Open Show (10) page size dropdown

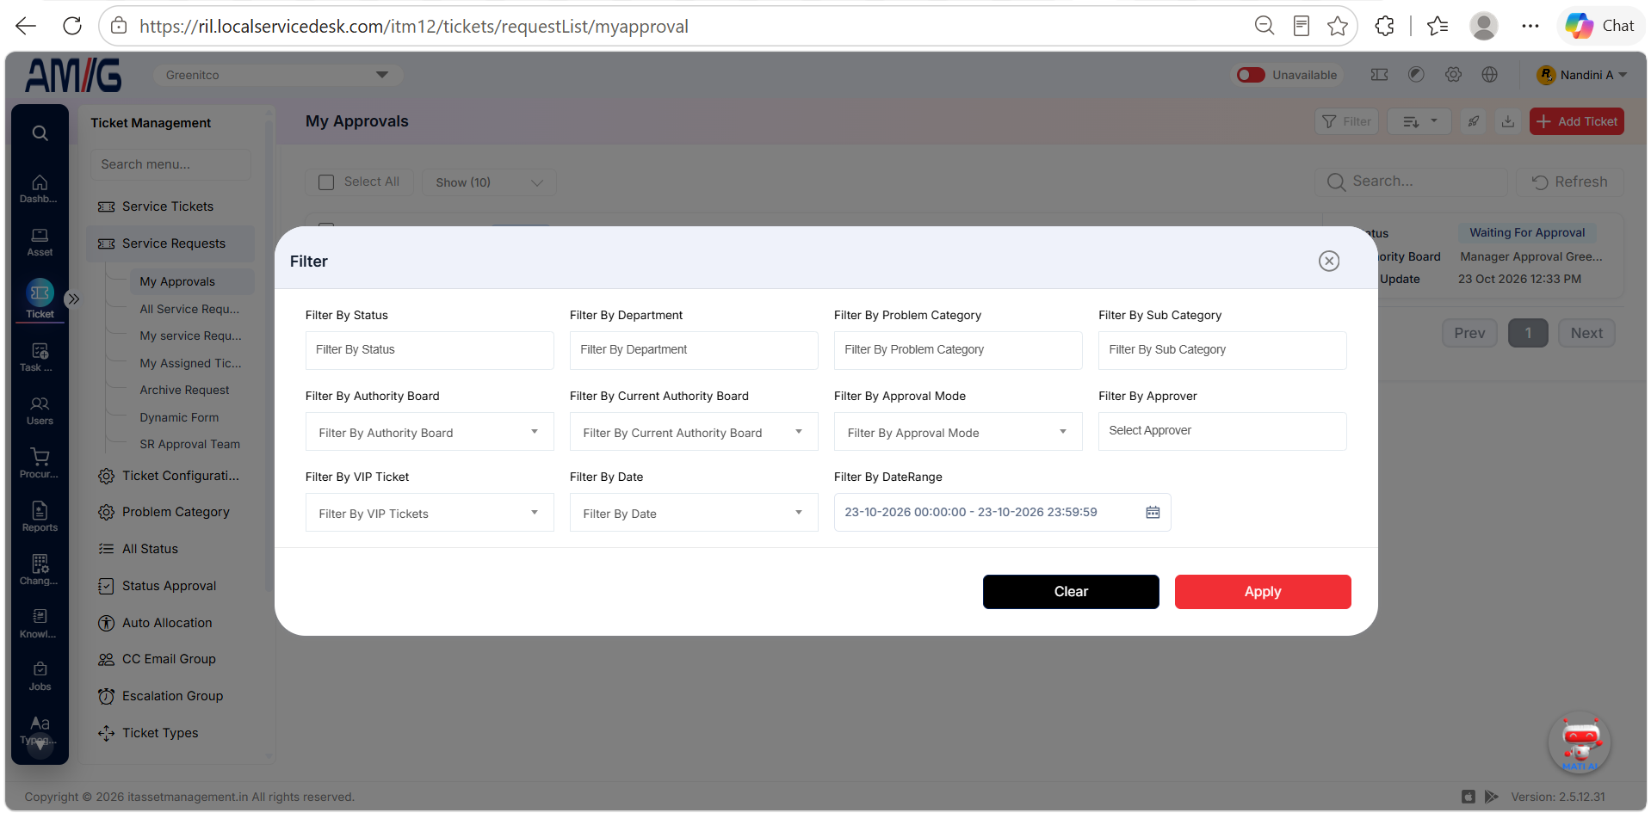point(489,182)
